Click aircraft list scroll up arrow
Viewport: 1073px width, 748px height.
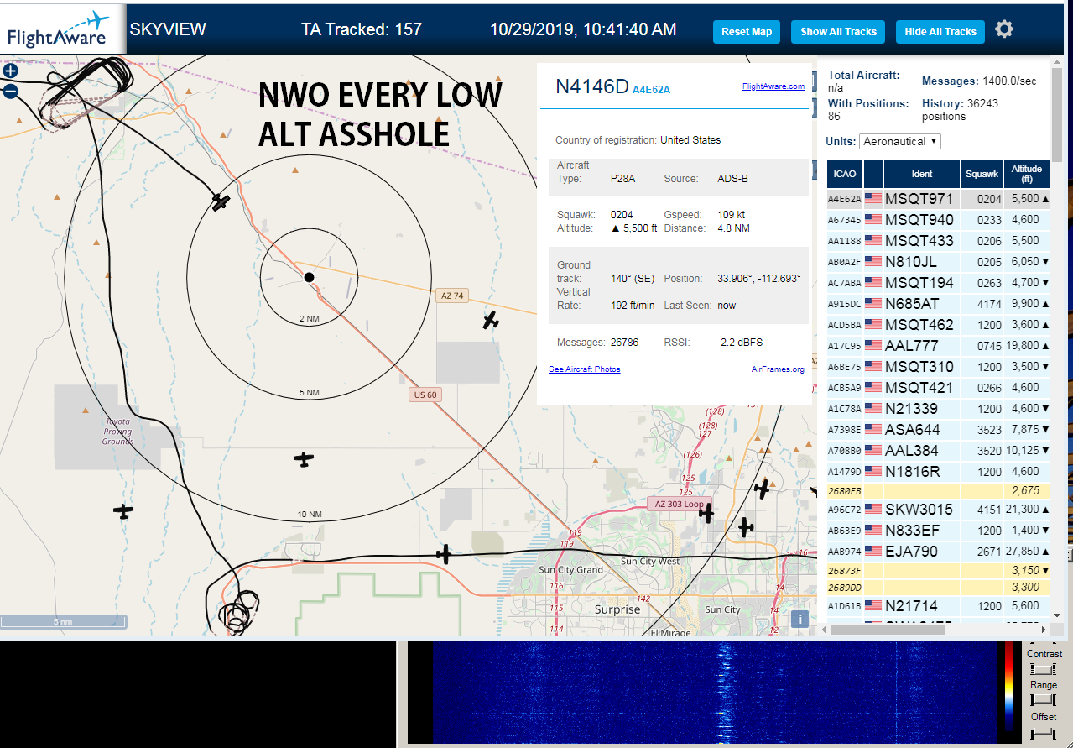click(1057, 63)
